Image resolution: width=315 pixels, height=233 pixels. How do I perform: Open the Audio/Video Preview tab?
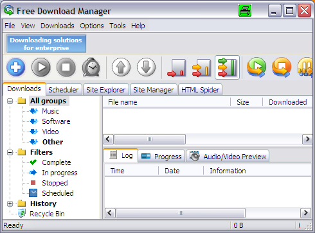click(x=228, y=157)
